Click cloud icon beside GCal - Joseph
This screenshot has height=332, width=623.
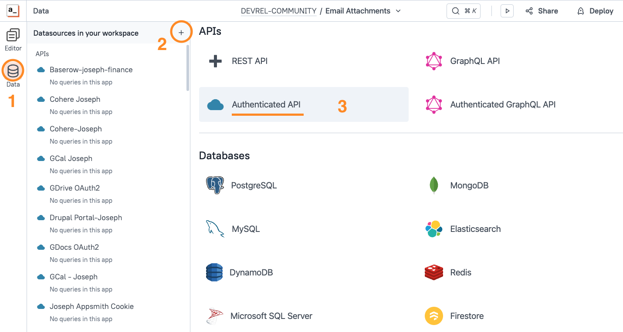(41, 277)
